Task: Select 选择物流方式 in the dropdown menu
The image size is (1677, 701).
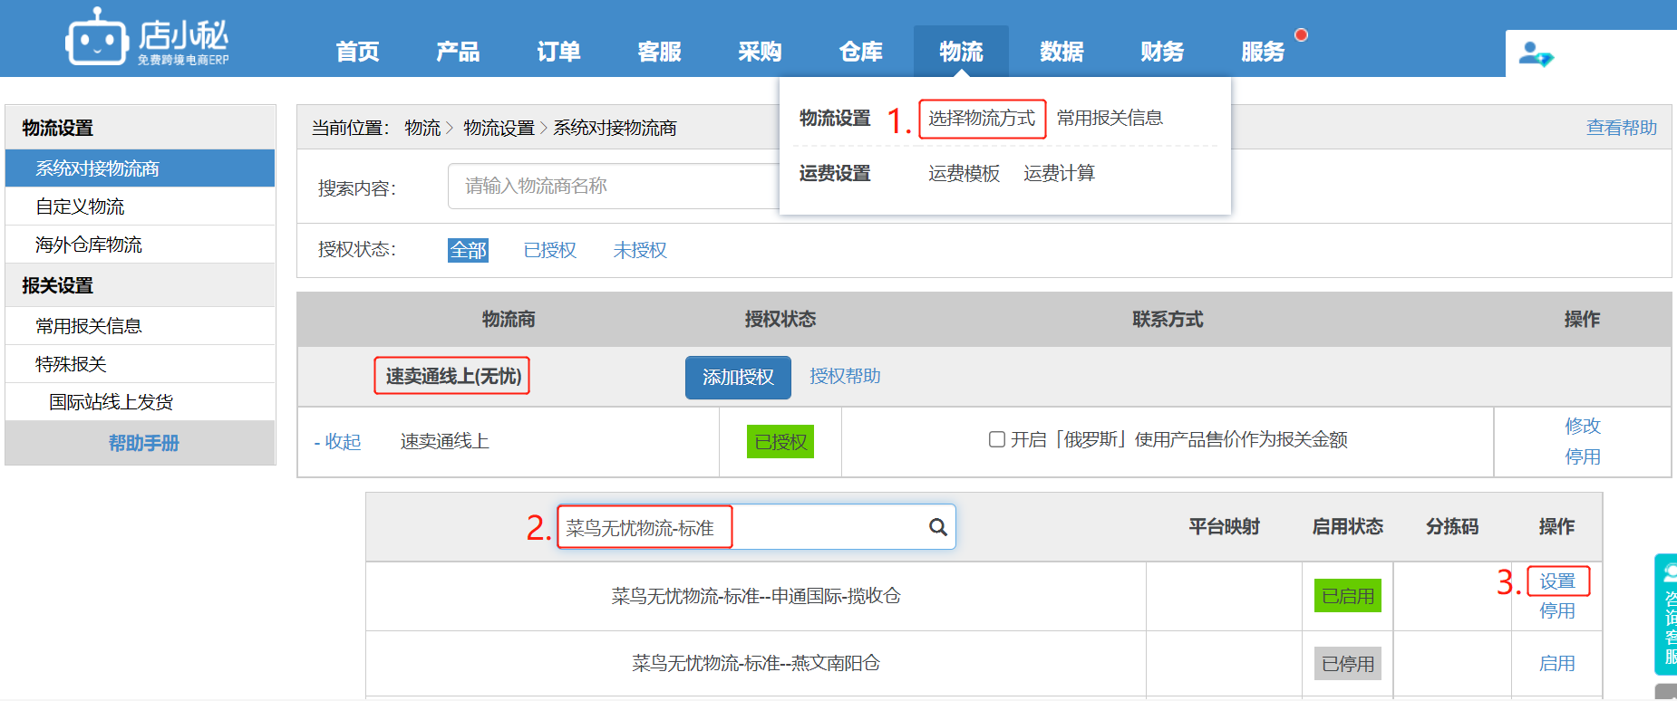Action: click(982, 119)
